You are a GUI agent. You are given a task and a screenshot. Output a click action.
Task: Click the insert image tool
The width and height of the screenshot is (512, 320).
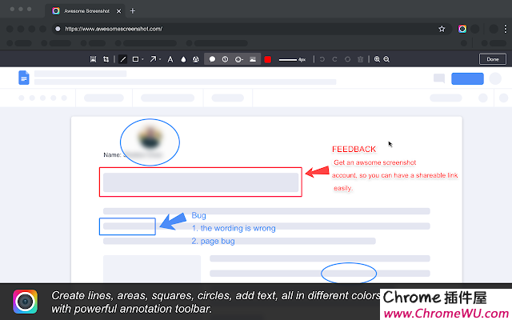pos(253,59)
